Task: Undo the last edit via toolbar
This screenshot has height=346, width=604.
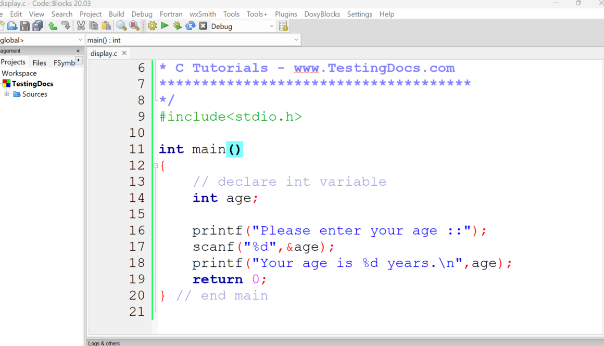Action: [x=52, y=25]
